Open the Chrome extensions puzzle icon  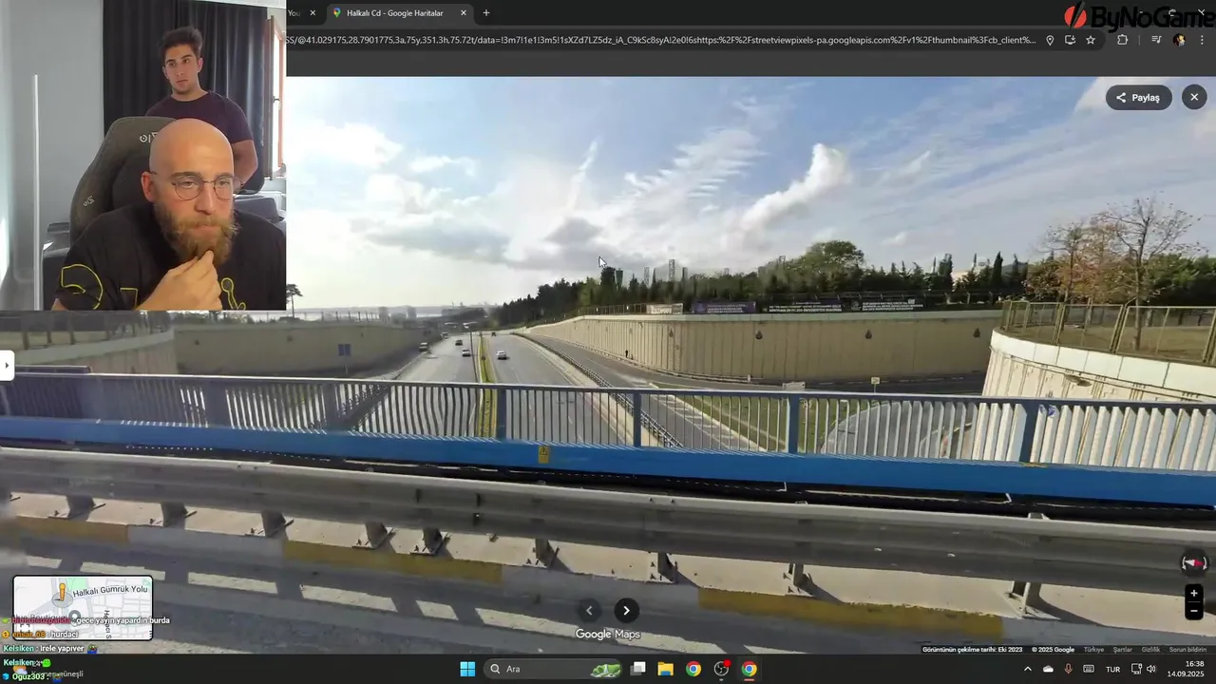pos(1123,40)
